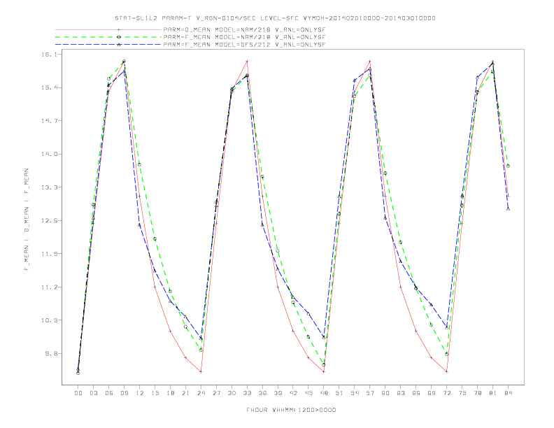554x428 pixels.
Task: Click x-axis tick label 72
Action: pos(447,393)
